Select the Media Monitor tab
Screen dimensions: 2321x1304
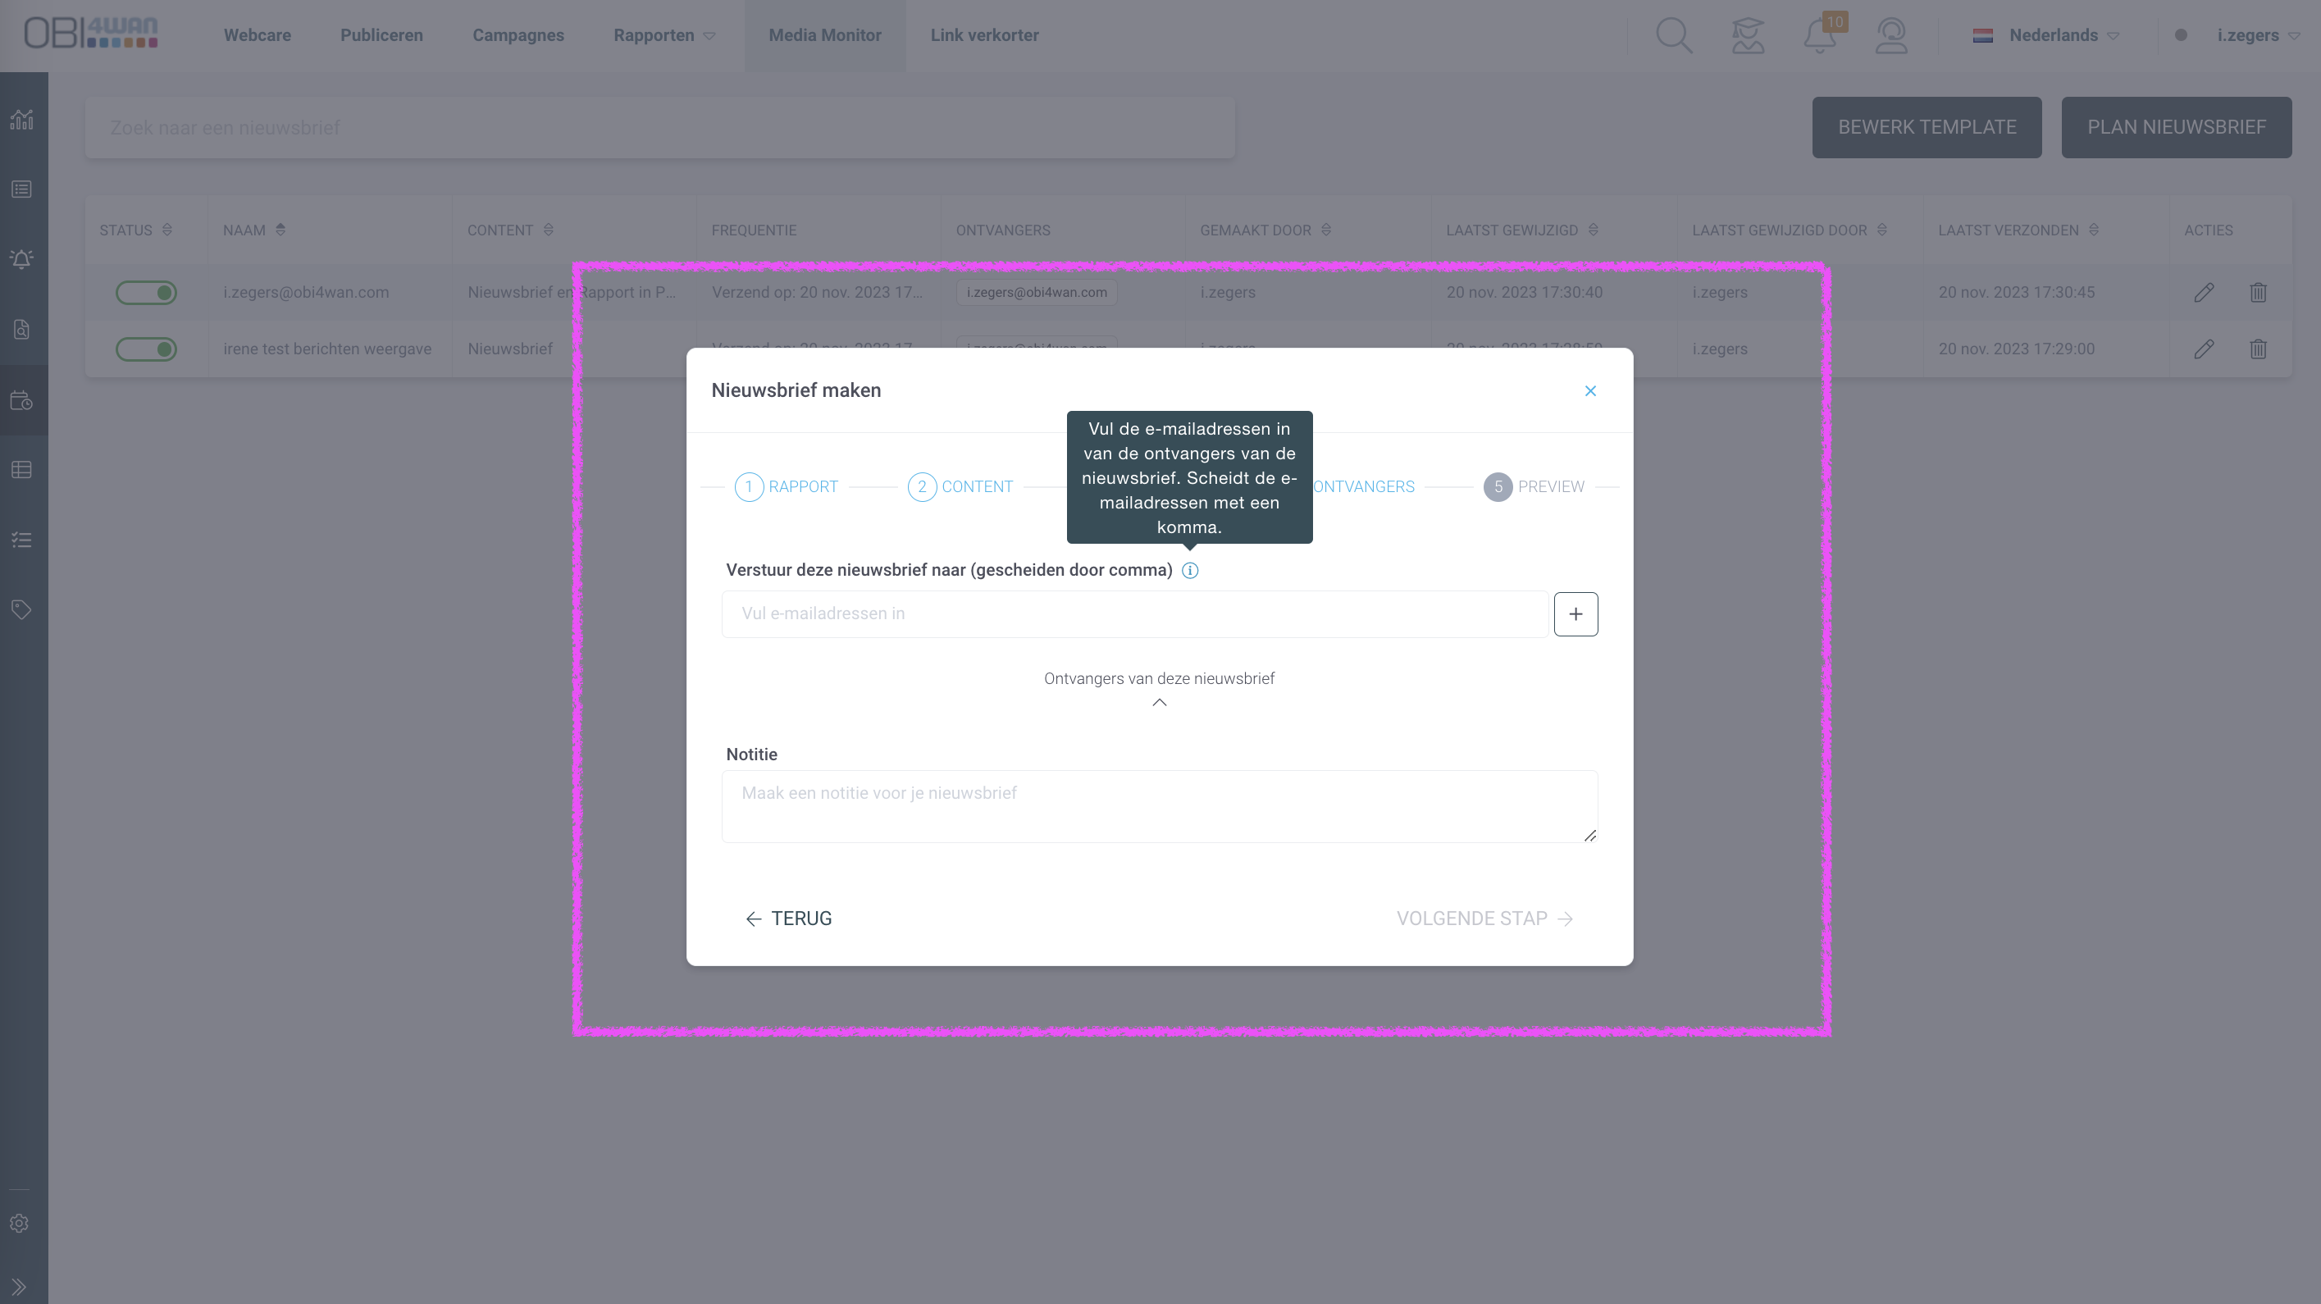click(824, 35)
